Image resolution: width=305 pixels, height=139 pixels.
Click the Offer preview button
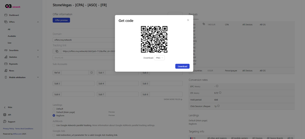click(61, 20)
